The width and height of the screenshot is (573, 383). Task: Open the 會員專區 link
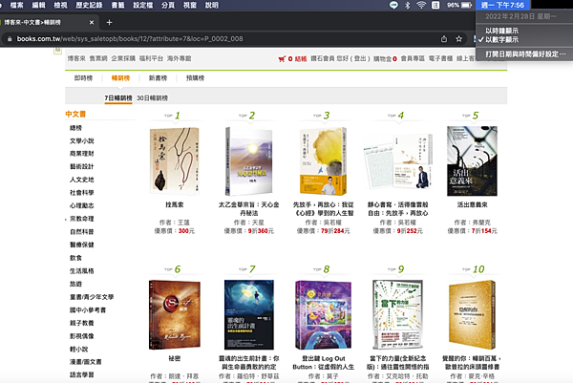[x=413, y=58]
